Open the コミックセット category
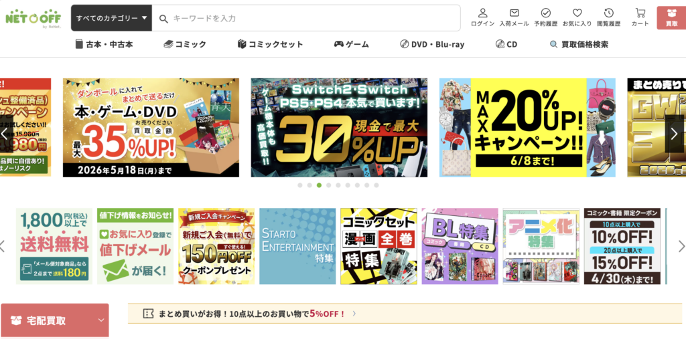 click(x=271, y=44)
